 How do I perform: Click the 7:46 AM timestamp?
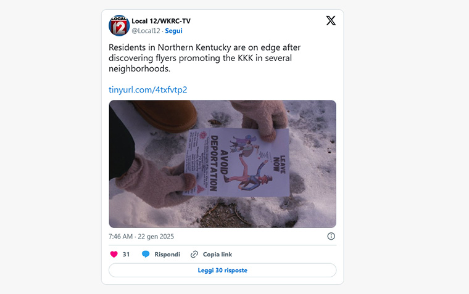tap(120, 237)
